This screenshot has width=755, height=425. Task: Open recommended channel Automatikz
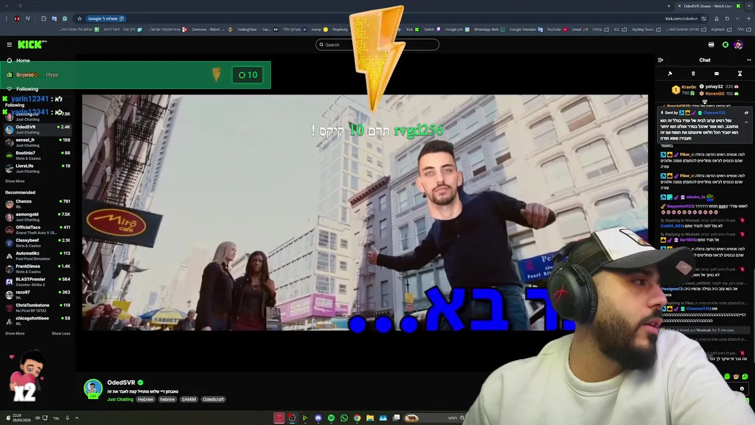pos(38,256)
